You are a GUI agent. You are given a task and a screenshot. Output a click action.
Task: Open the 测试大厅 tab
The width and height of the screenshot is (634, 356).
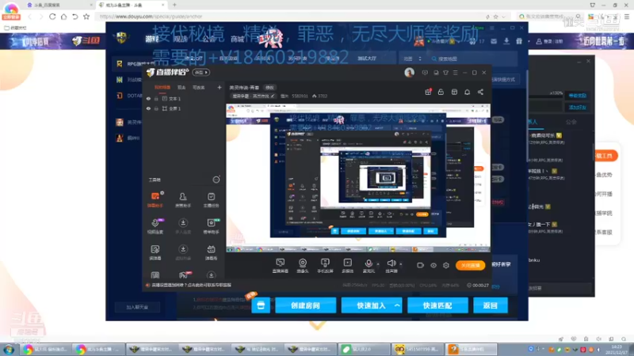click(367, 59)
